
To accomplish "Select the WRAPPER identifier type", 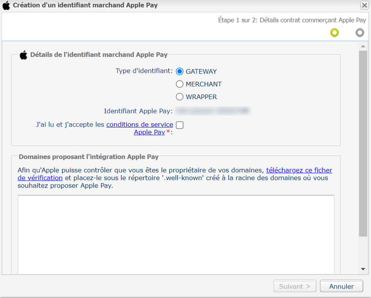I will click(x=179, y=96).
